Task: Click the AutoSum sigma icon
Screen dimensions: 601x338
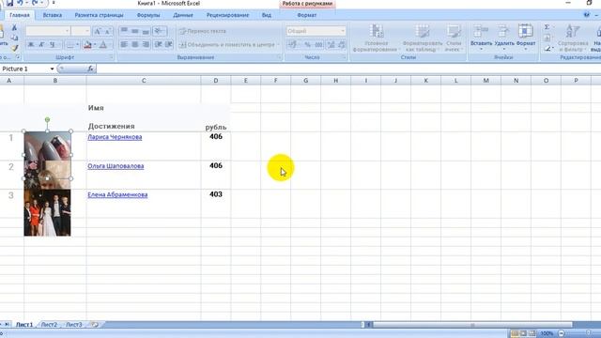Action: tap(547, 27)
